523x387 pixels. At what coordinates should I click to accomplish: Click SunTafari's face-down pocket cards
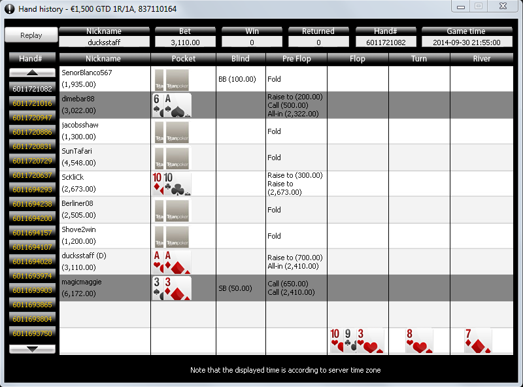point(172,158)
